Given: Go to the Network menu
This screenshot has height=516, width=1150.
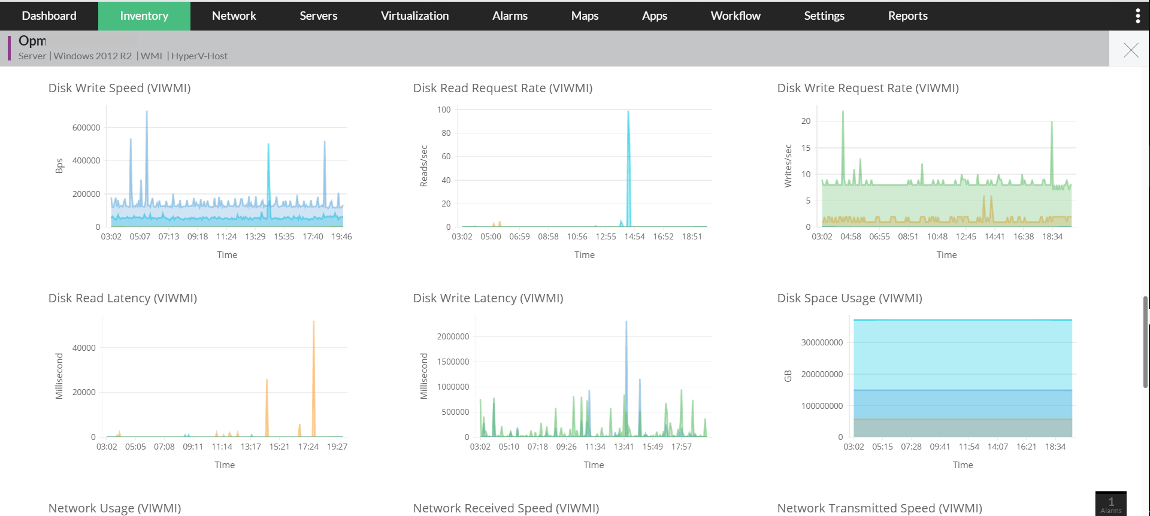Looking at the screenshot, I should click(x=234, y=16).
